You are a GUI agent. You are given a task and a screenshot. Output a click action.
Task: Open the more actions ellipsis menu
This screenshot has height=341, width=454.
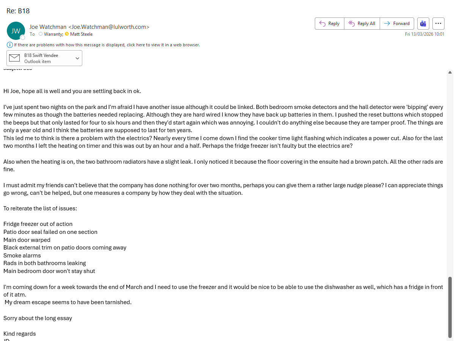[438, 24]
